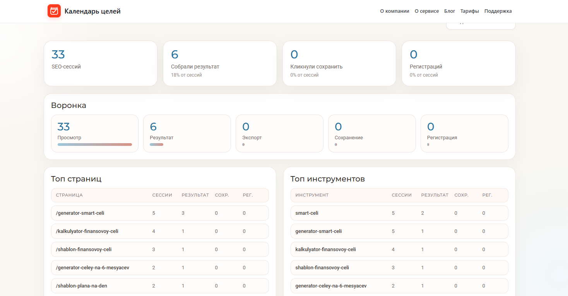Screen dimensions: 568x296
Task: Open the О компании menu item
Action: point(395,11)
